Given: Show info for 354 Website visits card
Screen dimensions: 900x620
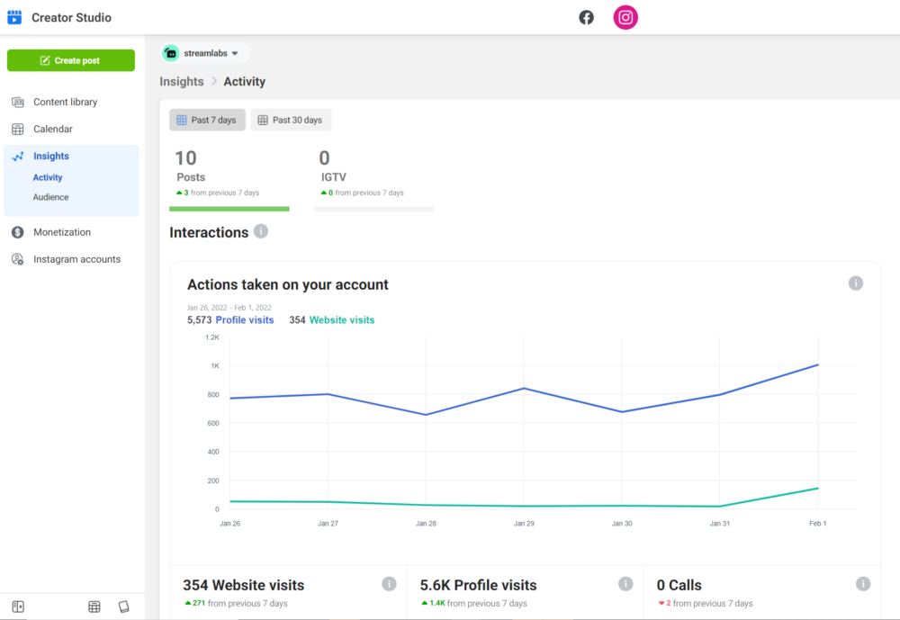Looking at the screenshot, I should (389, 584).
